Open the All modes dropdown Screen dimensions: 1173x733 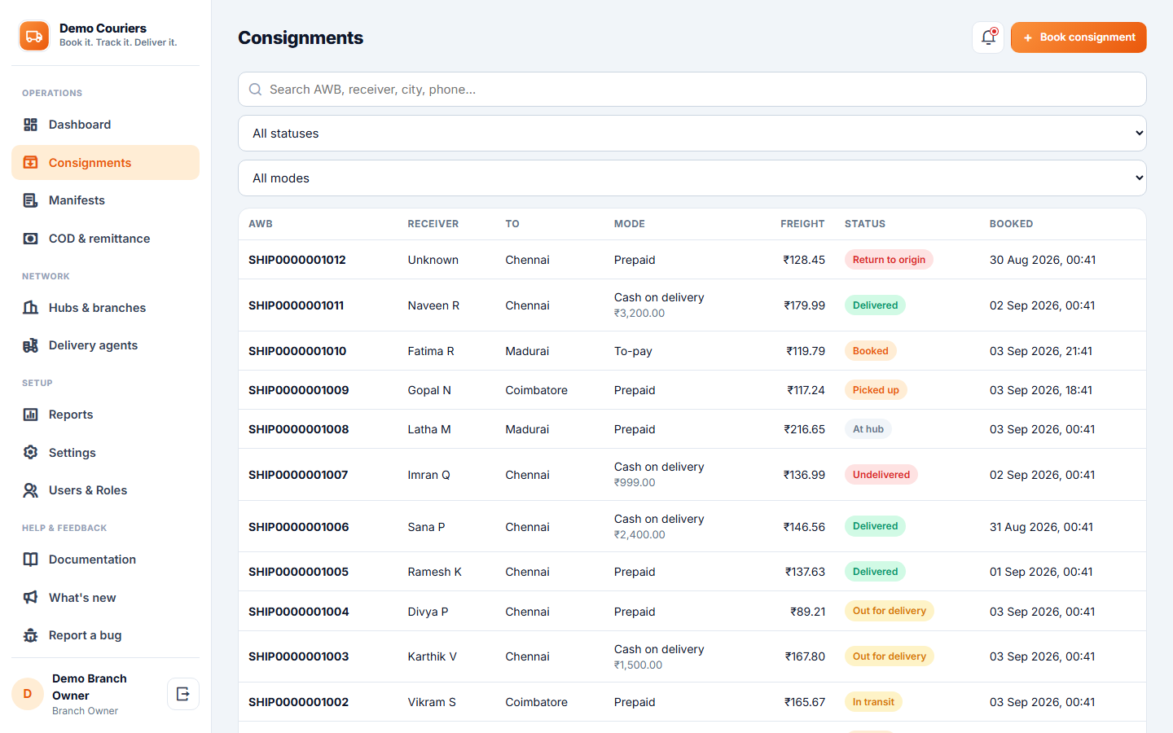692,178
